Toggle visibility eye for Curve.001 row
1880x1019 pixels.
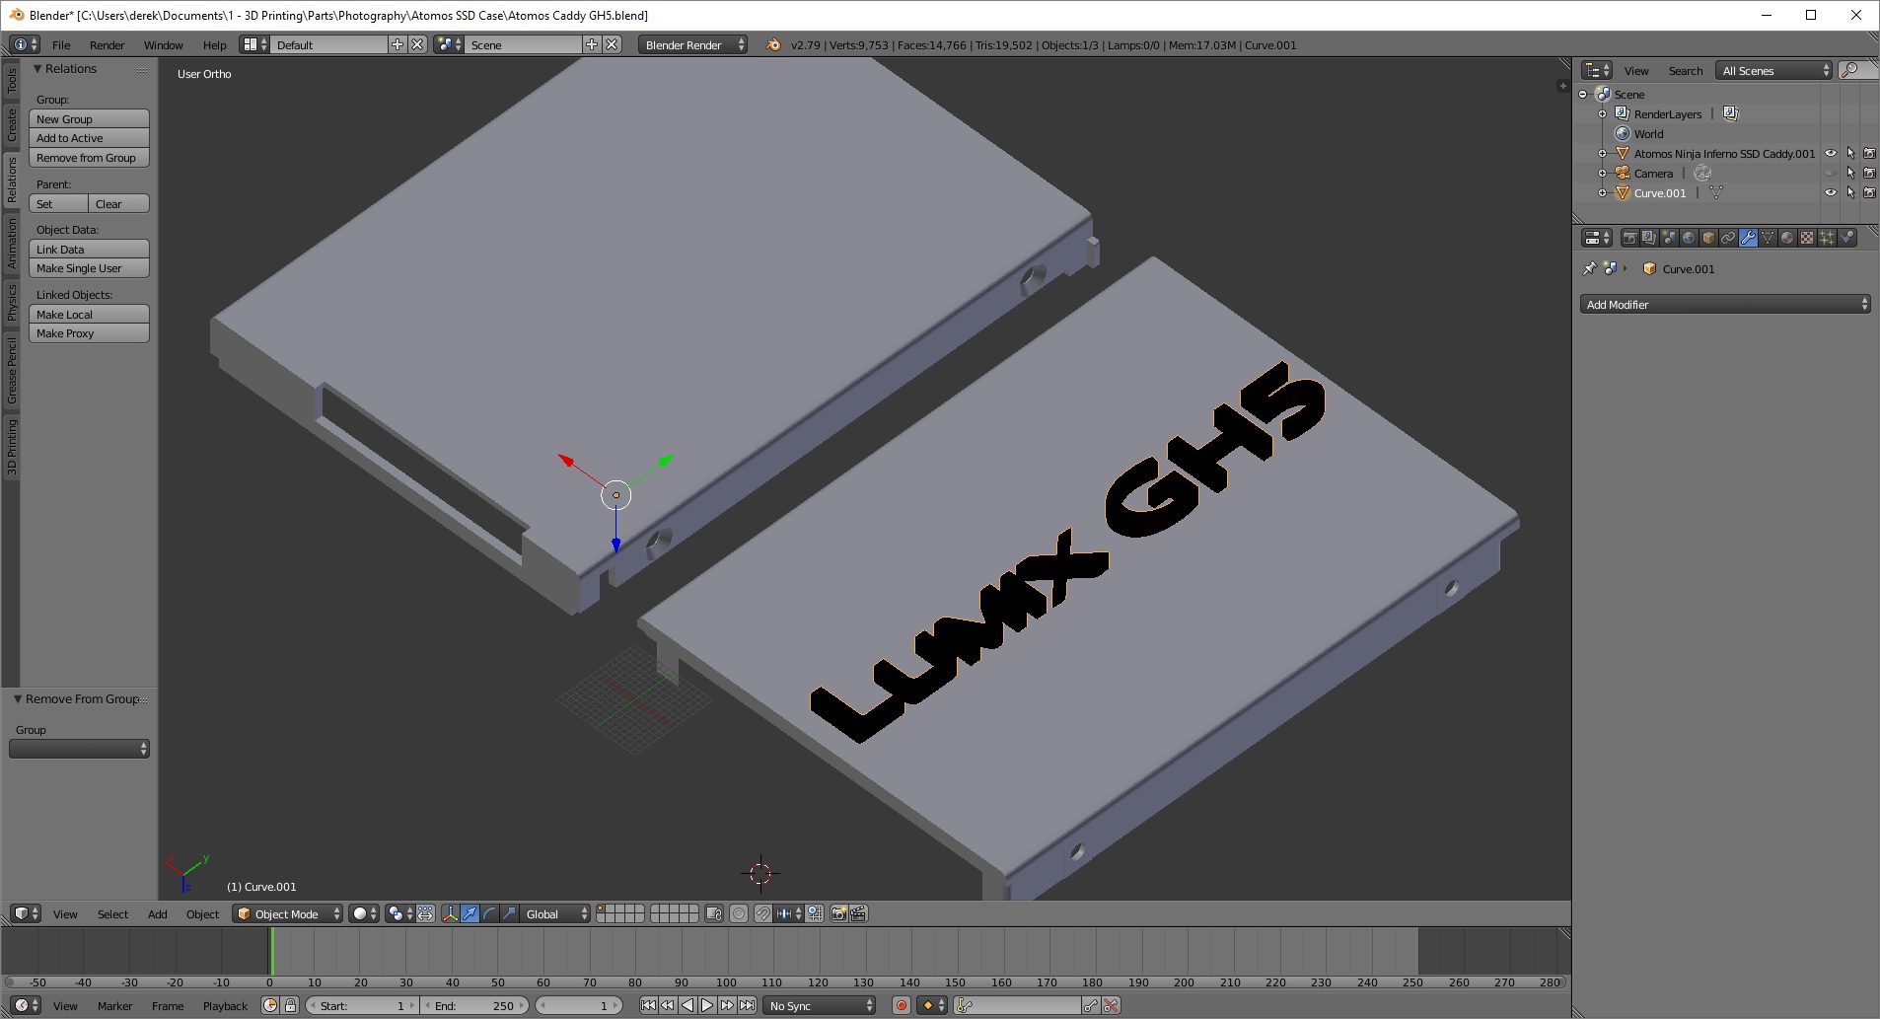[1831, 192]
